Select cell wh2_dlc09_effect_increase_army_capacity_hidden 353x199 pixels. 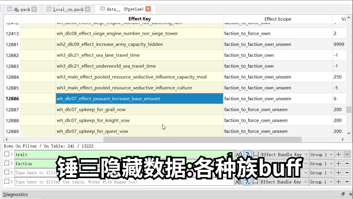click(139, 44)
